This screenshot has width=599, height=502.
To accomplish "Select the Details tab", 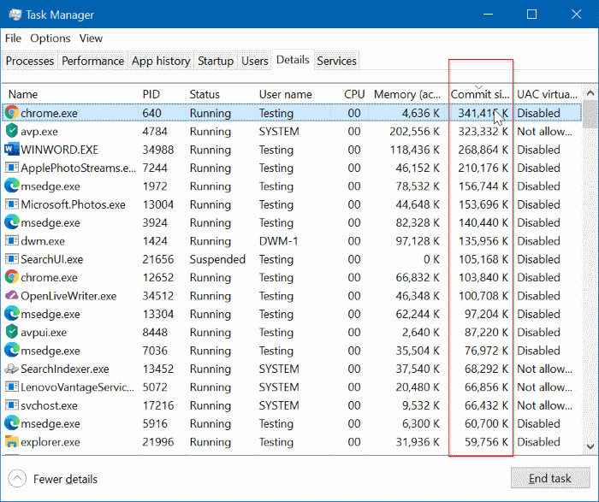I will [293, 60].
